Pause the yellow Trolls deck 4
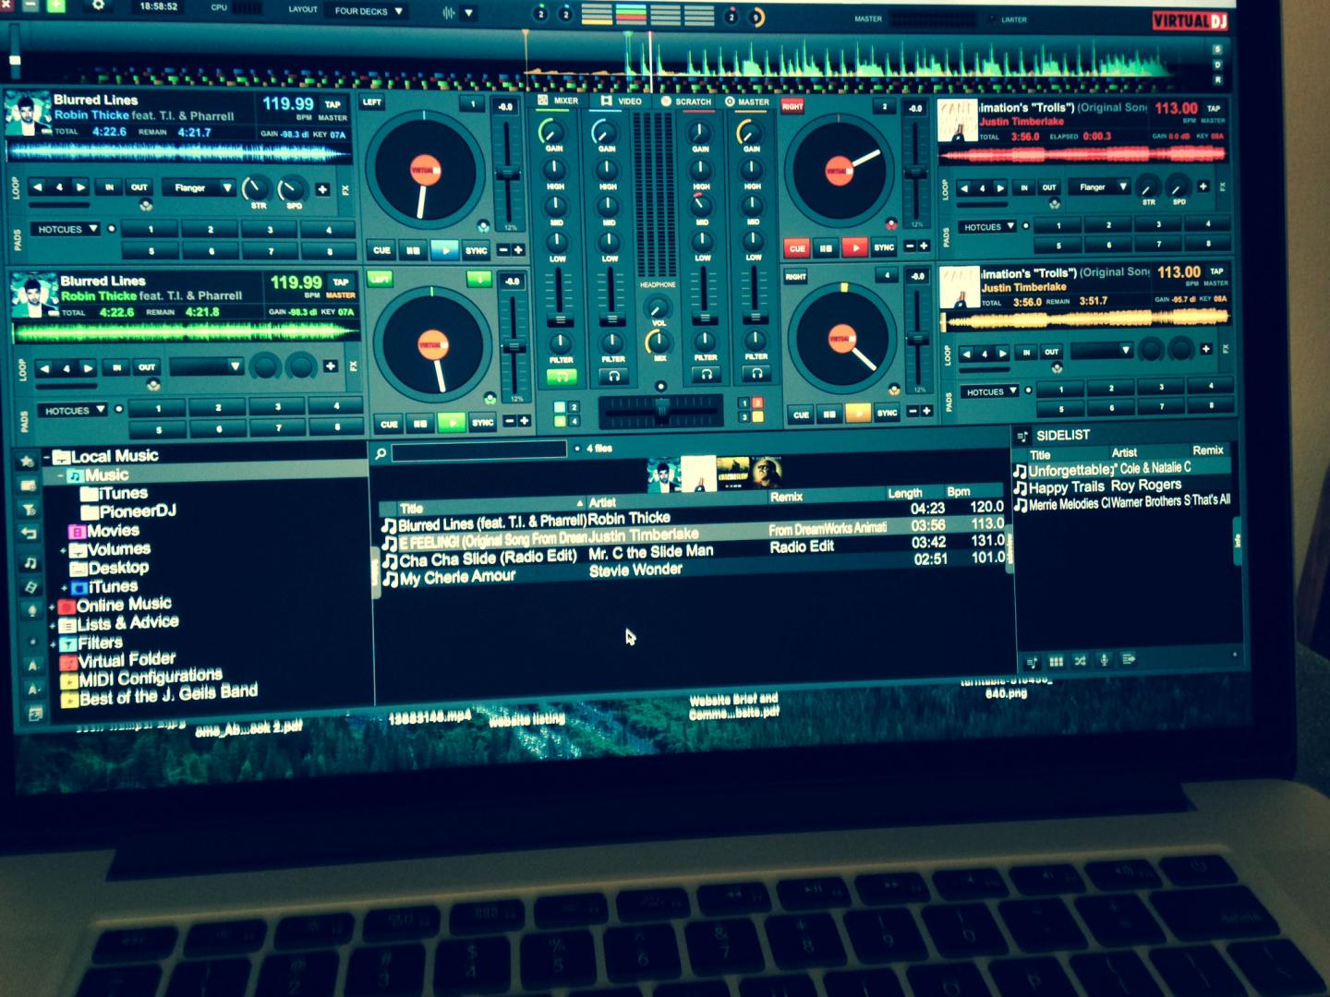The width and height of the screenshot is (1330, 997). 828,414
